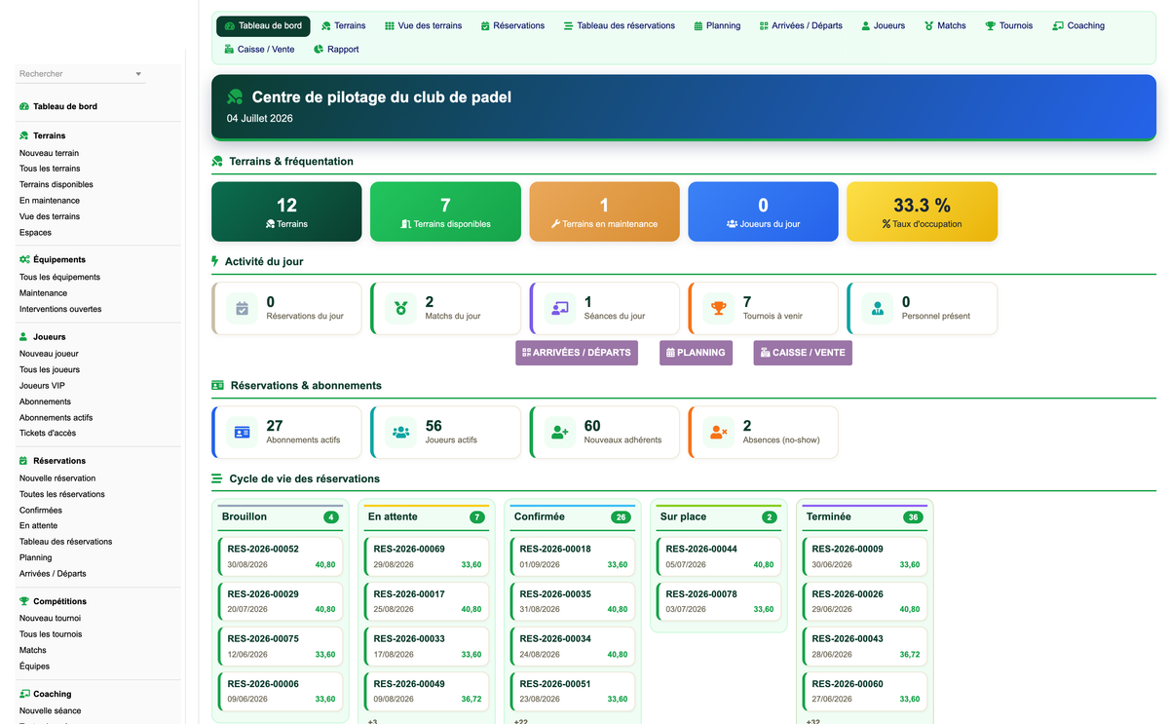The height and width of the screenshot is (724, 1169).
Task: Open the Terrains tab in top navigation
Action: (344, 25)
